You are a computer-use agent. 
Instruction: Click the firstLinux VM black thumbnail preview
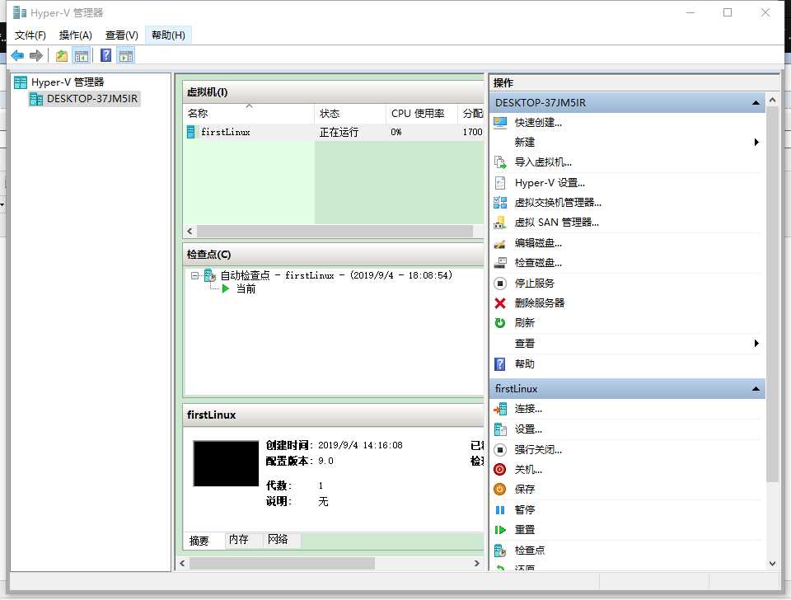click(226, 464)
